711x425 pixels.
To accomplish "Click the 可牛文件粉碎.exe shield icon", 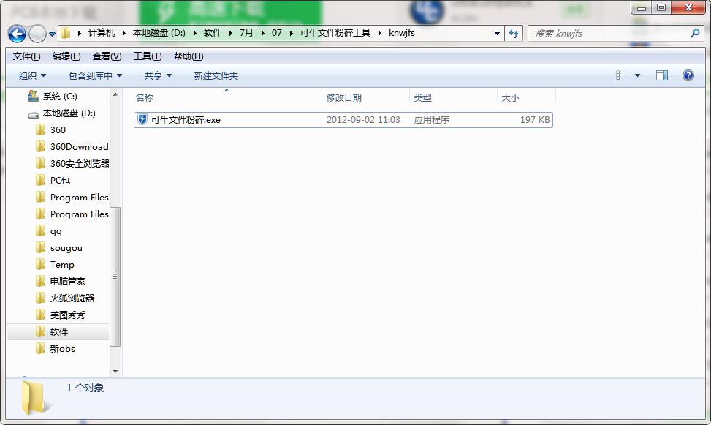I will click(142, 119).
